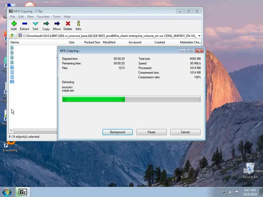
Task: Click the Compressed size value 1814 MB
Action: [195, 73]
